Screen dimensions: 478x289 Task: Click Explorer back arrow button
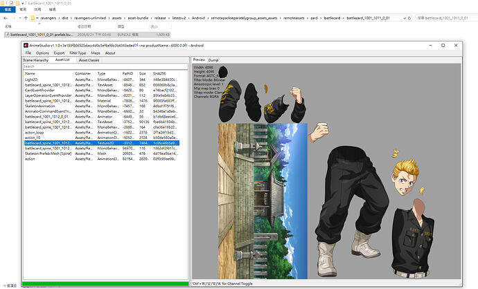5,18
